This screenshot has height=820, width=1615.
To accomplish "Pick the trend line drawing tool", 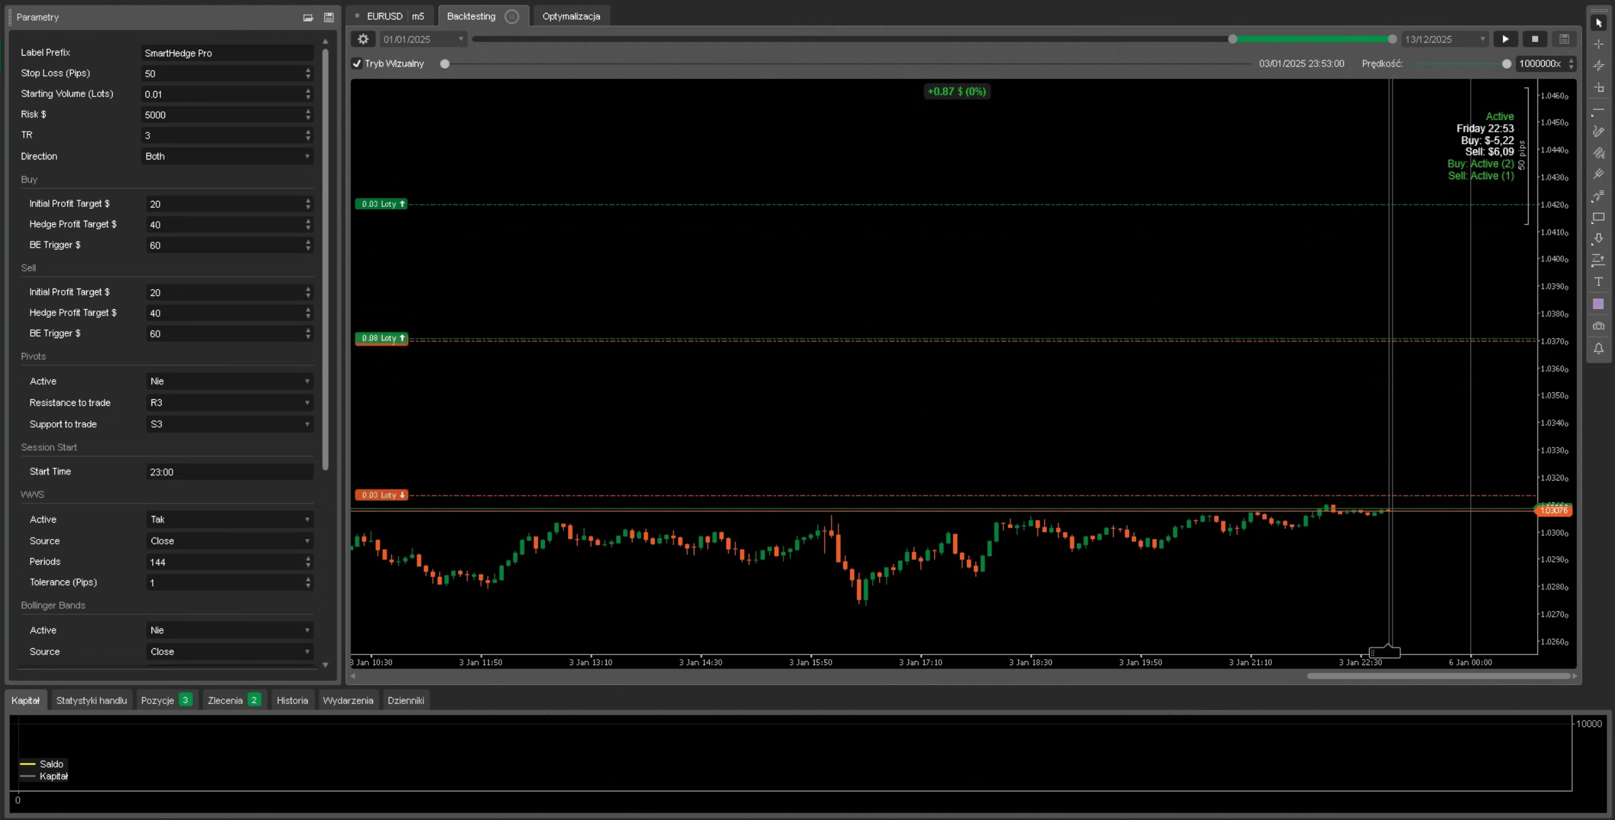I will pyautogui.click(x=1599, y=109).
